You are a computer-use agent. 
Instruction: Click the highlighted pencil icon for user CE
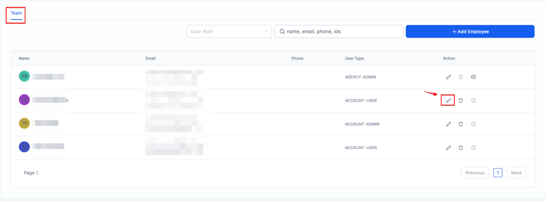448,100
